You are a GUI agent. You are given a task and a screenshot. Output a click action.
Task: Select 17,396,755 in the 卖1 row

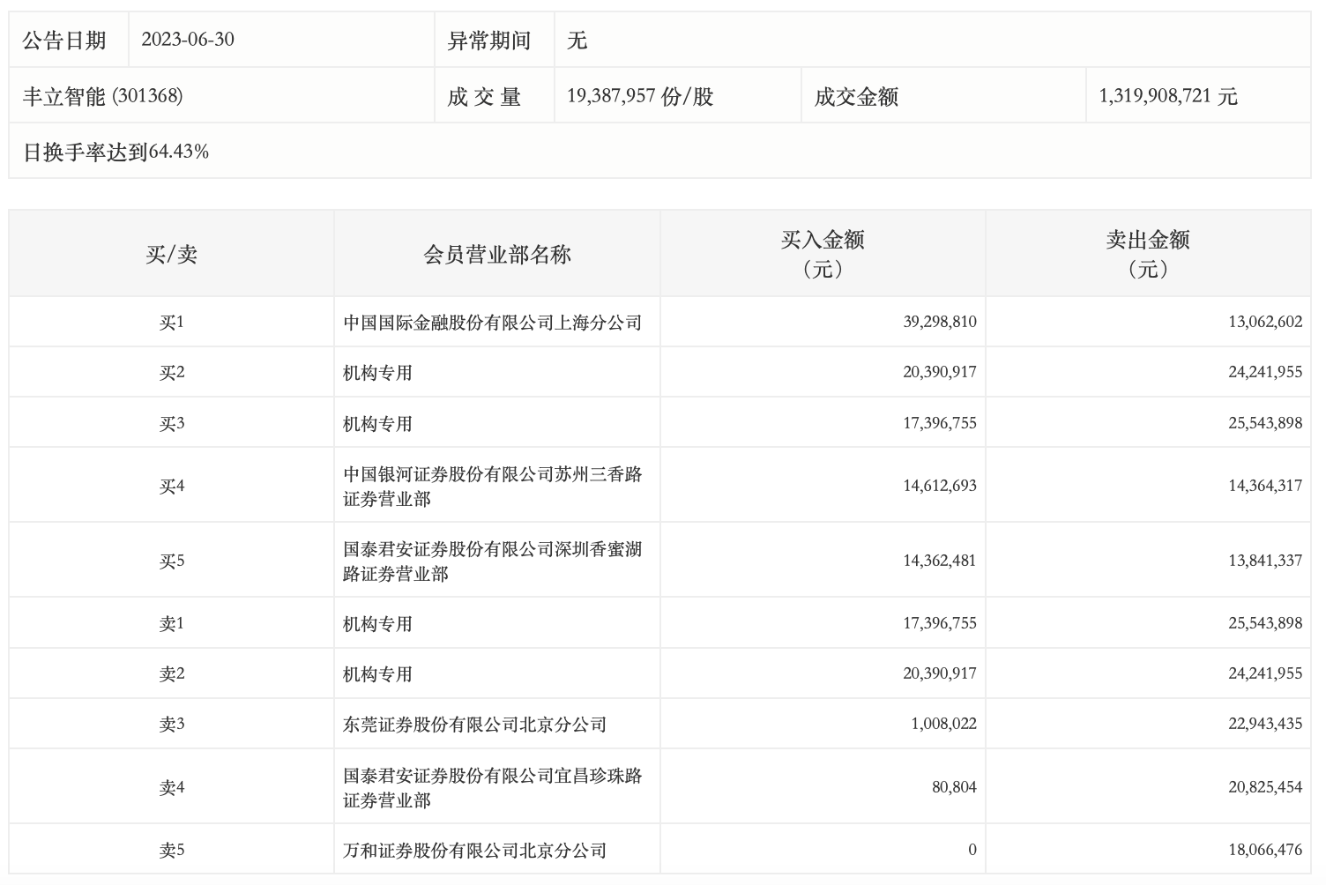click(x=940, y=623)
